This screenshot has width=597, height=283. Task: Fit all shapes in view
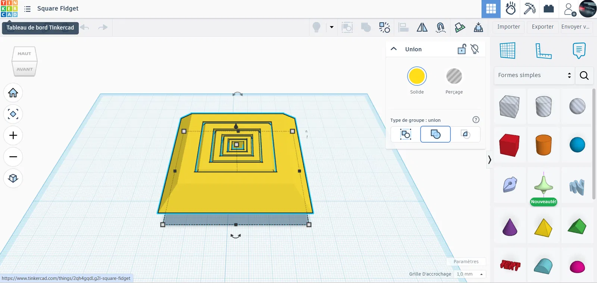pos(13,114)
